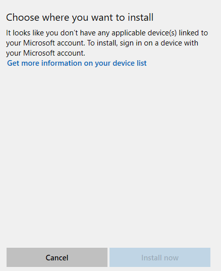Select the 'Choose where you want to install' heading
Screen dimensions: 221x271
80,18
